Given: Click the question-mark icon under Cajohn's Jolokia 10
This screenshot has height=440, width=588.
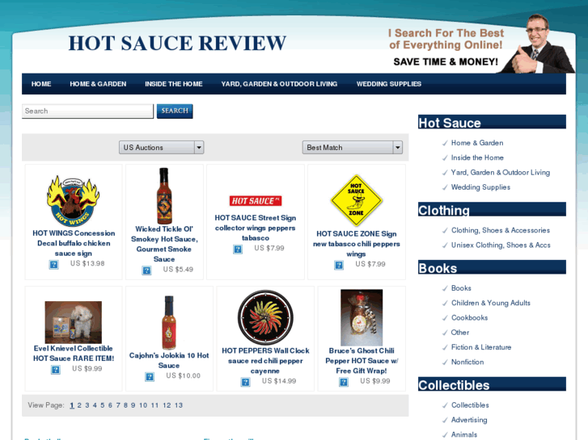Looking at the screenshot, I should [x=150, y=376].
